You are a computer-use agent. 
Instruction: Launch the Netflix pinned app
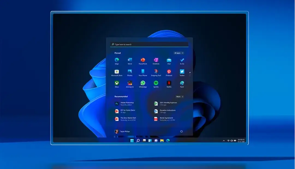169,83
